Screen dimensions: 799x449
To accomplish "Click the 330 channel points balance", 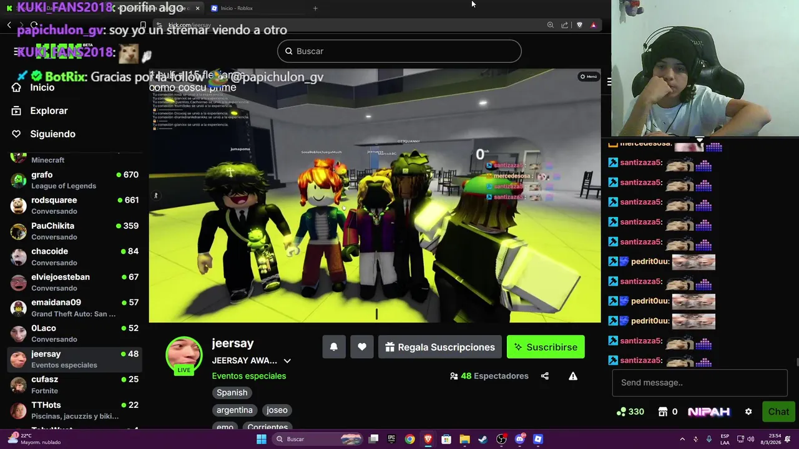I will (x=630, y=412).
